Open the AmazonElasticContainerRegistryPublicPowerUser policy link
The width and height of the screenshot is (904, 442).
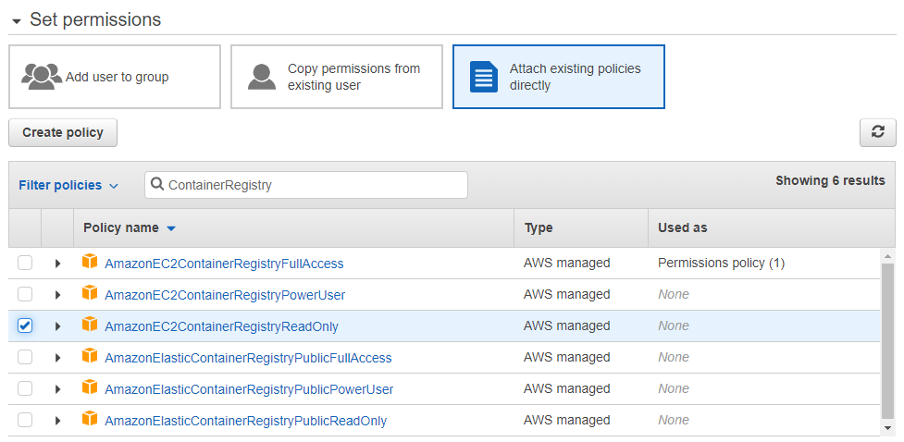click(x=249, y=389)
